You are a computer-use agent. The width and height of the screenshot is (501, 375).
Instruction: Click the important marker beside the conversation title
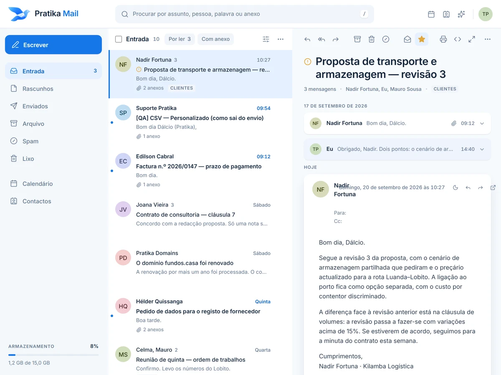308,62
